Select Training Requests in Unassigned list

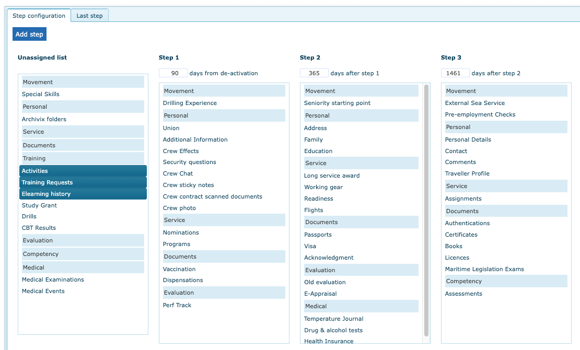tap(83, 182)
